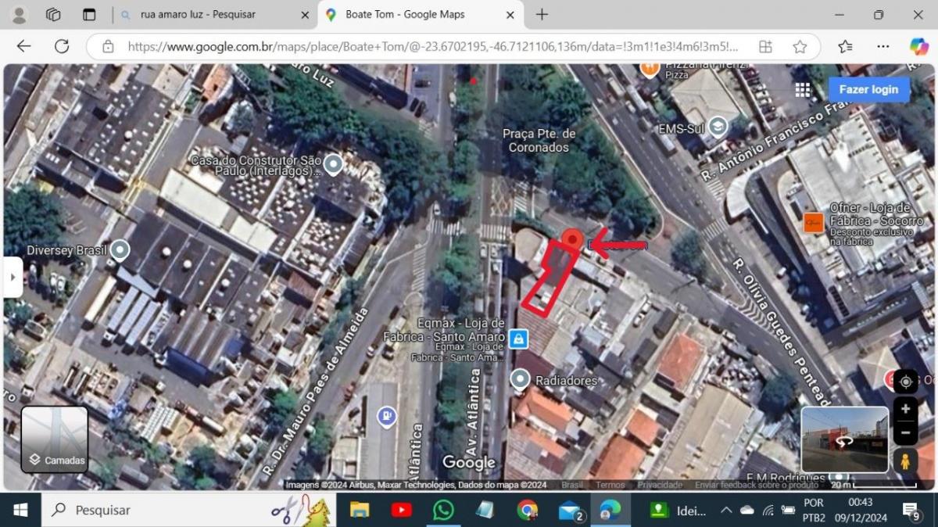Open the Street View preview thumbnail
938x527 pixels.
pos(844,439)
